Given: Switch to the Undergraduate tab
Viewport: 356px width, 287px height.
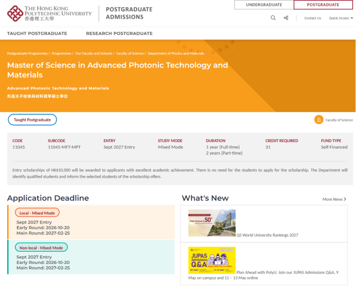Looking at the screenshot, I should 264,5.
